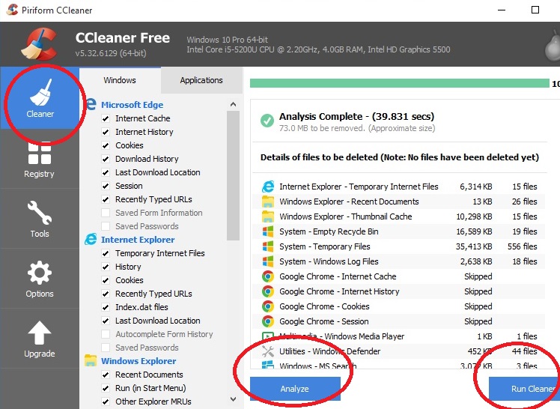The image size is (560, 409).
Task: Click the Run Cleaner button
Action: (x=524, y=389)
